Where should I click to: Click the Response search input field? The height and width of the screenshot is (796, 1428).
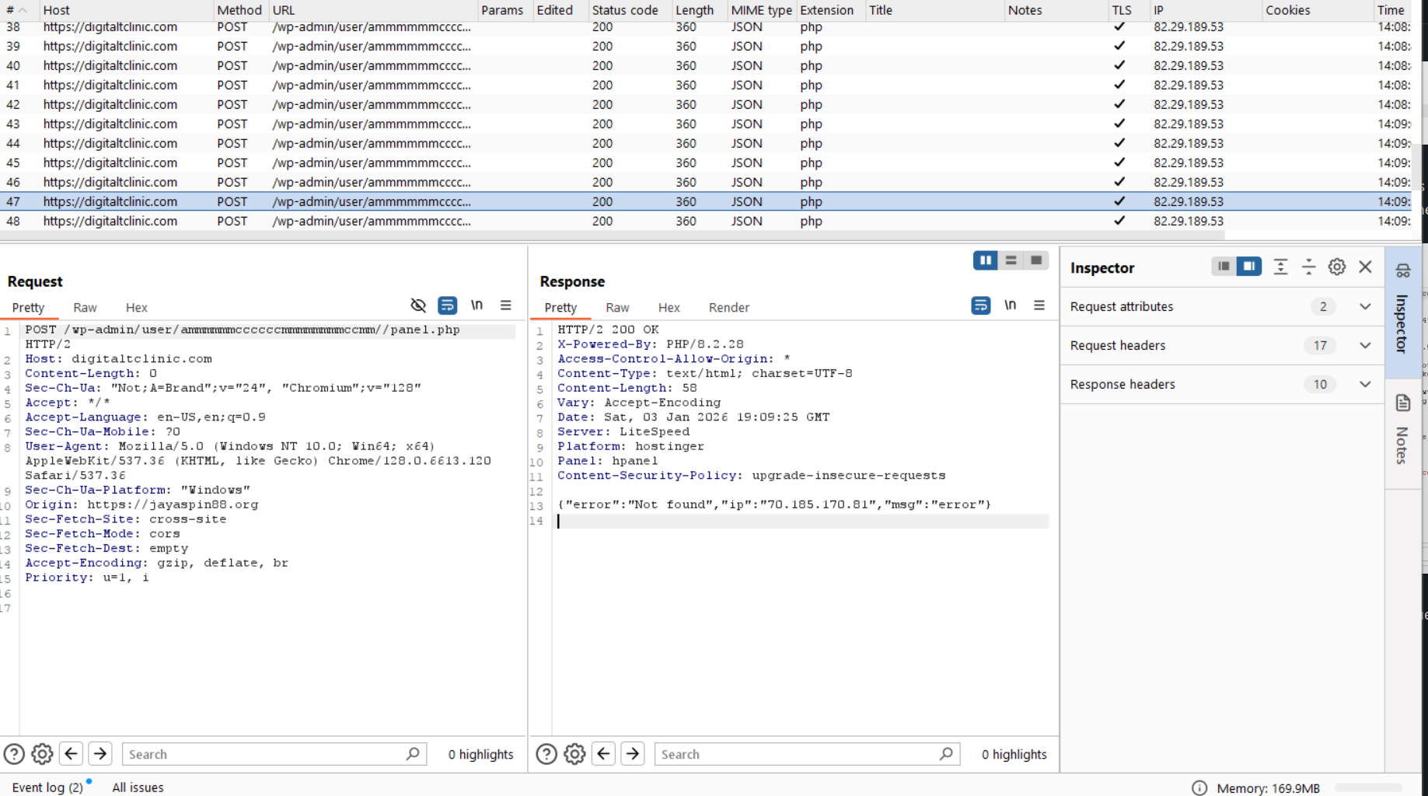[x=797, y=754]
